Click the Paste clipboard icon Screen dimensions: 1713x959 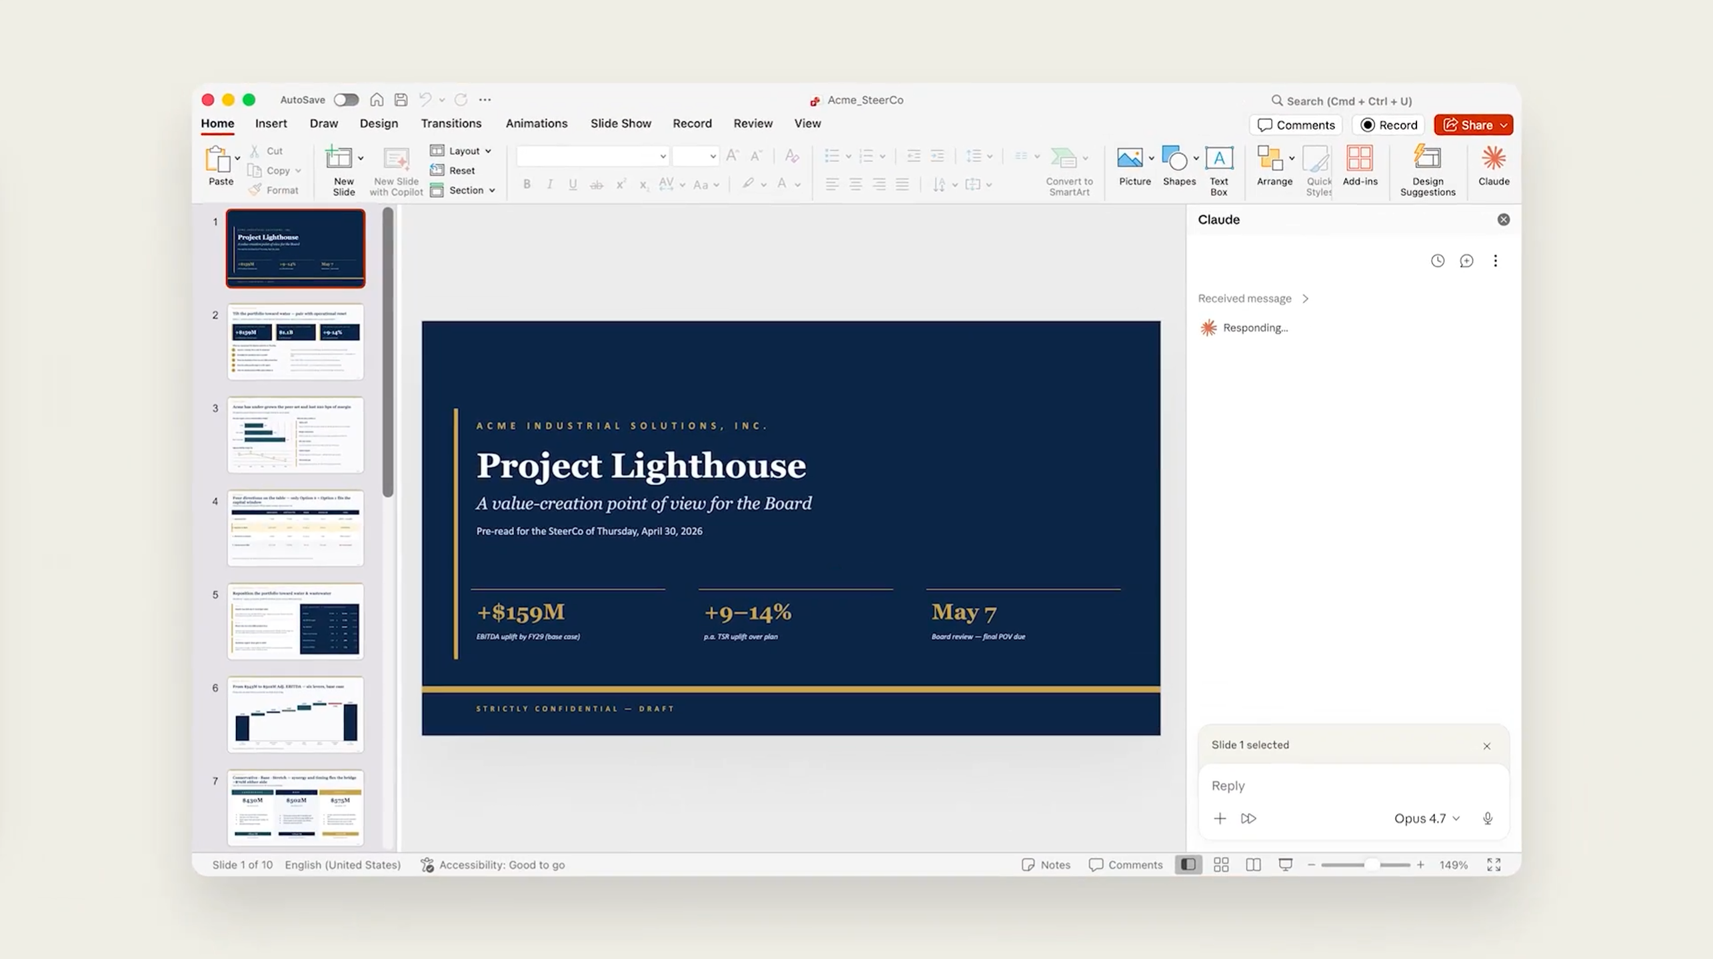(x=219, y=160)
